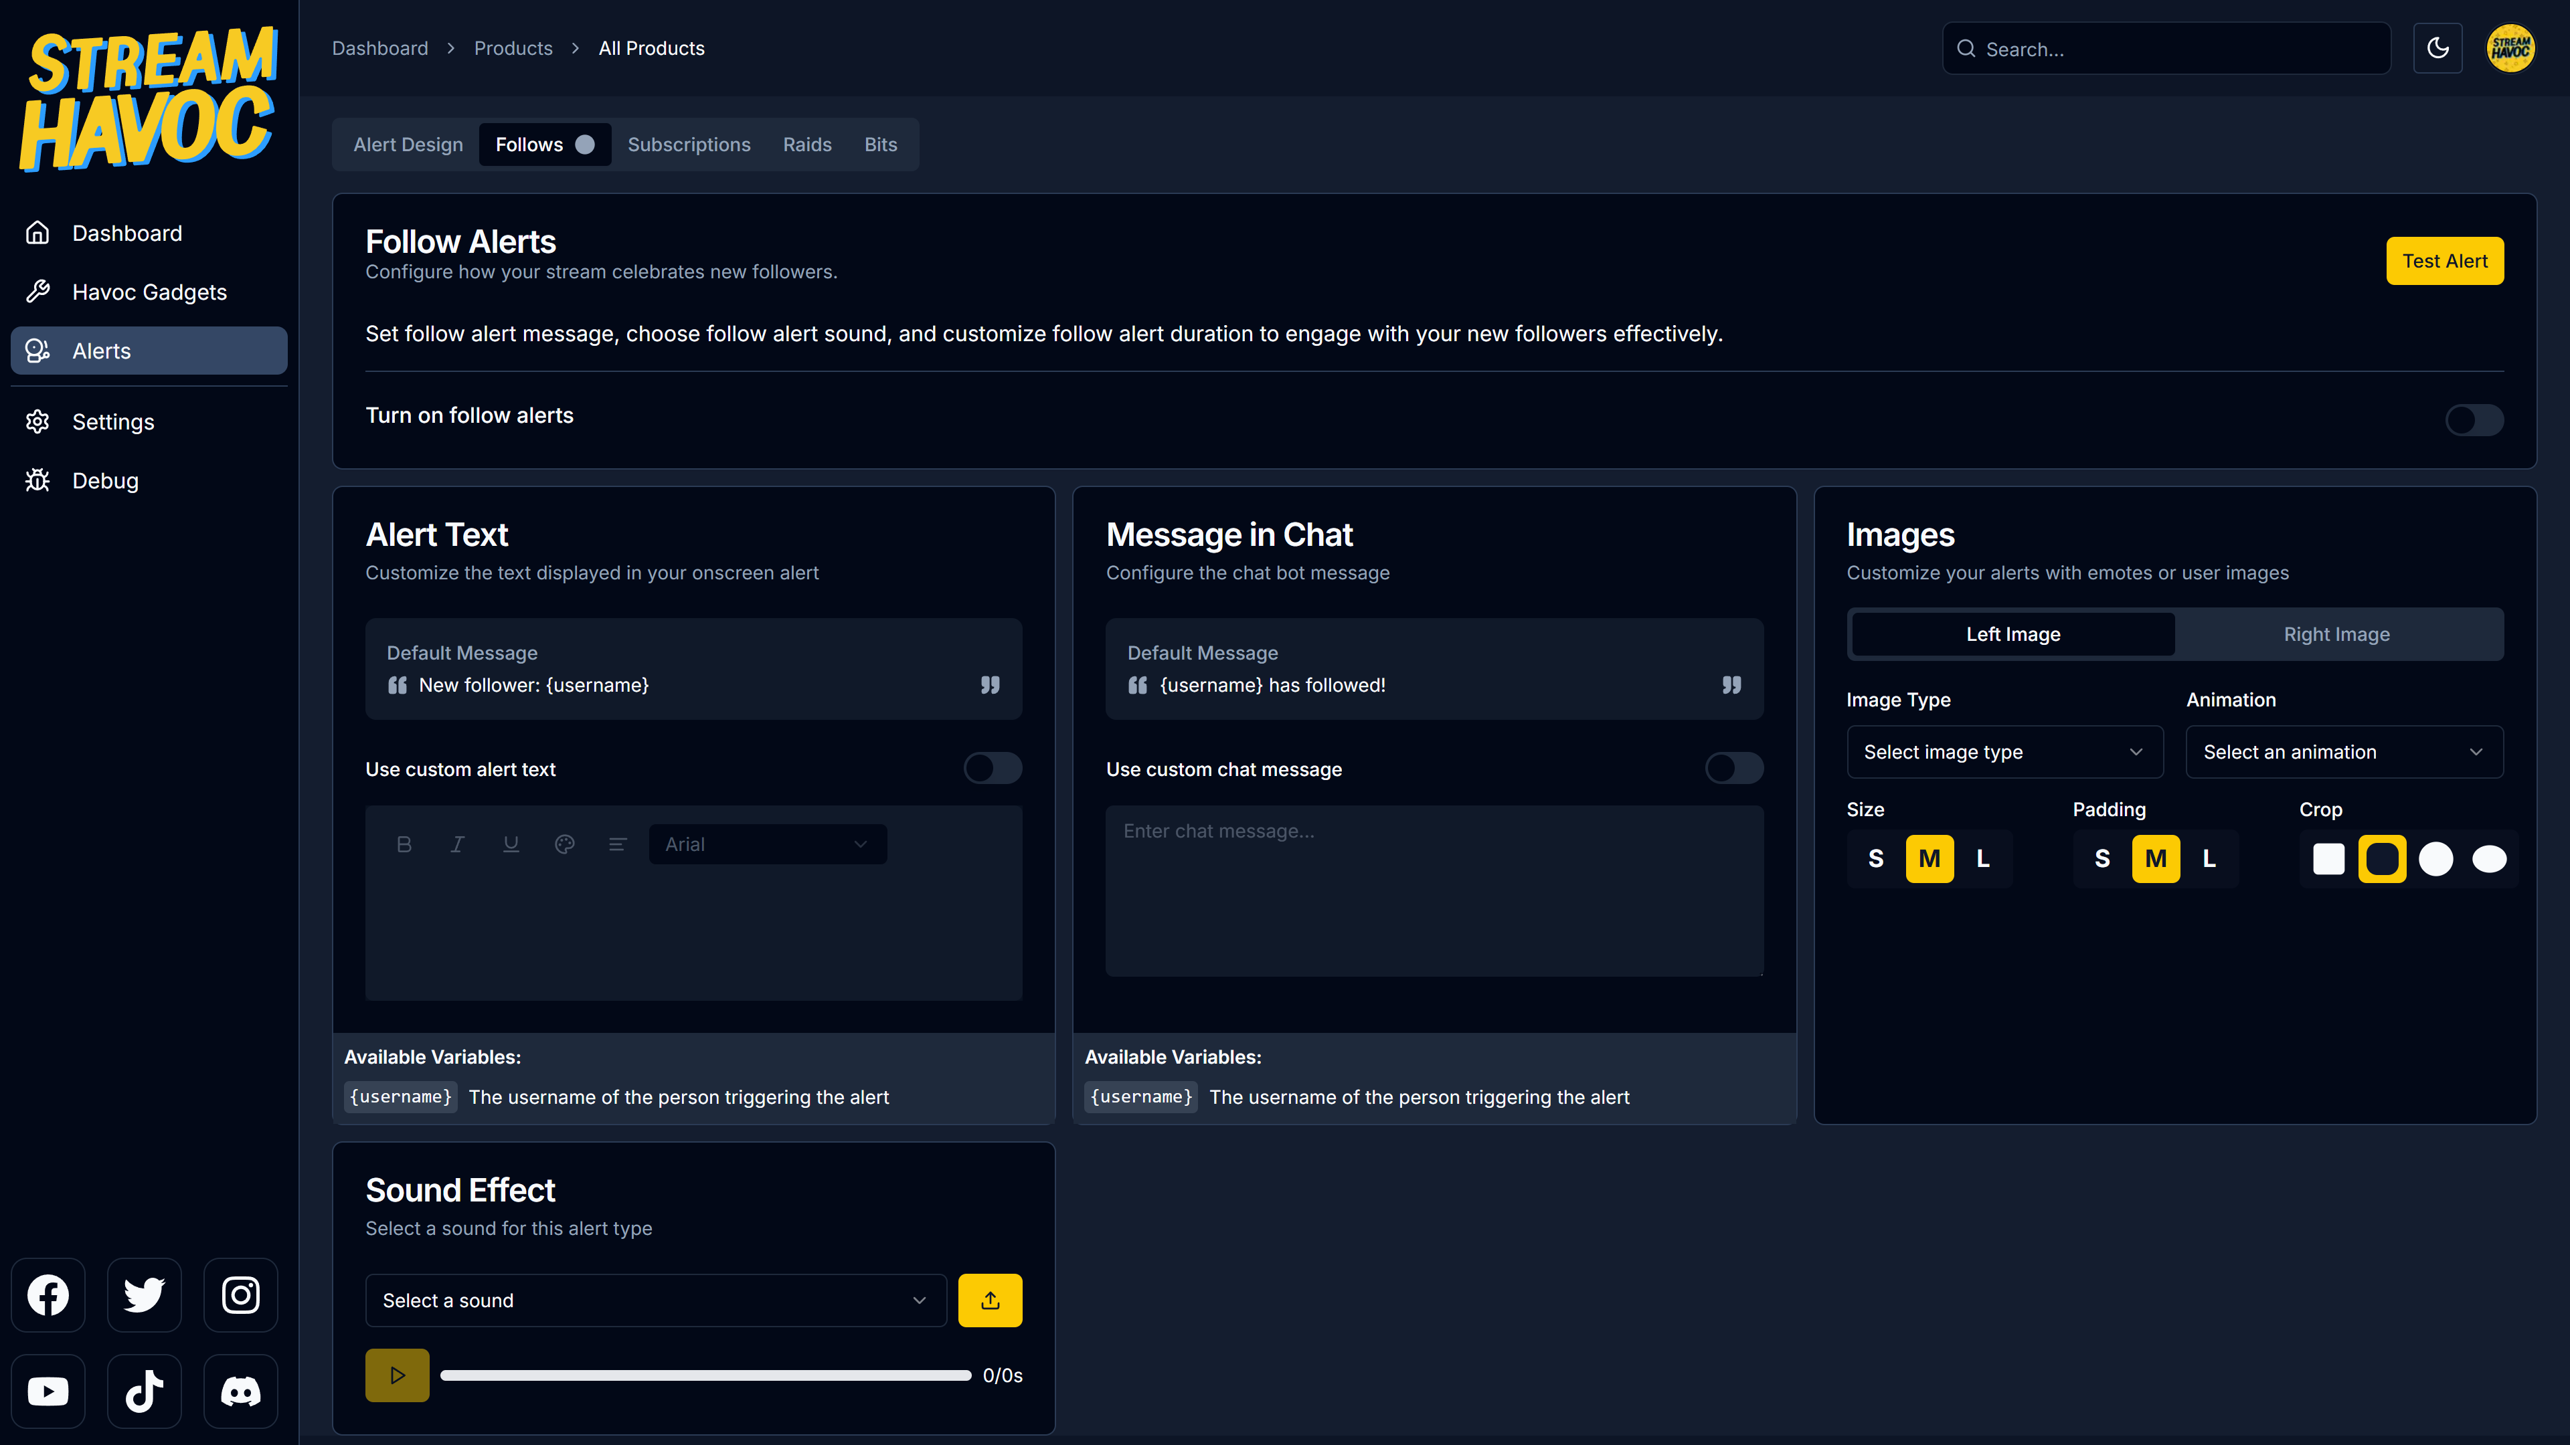Viewport: 2570px width, 1445px height.
Task: Open the Arial font dropdown
Action: (767, 845)
